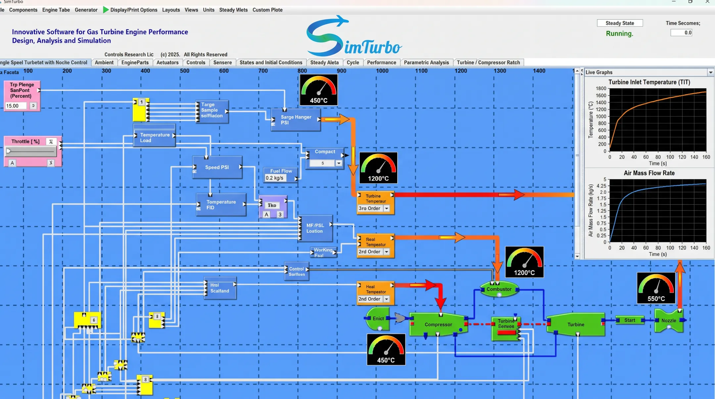Select the Temperature Load block
Screen dimensions: 715x399
[x=154, y=135]
